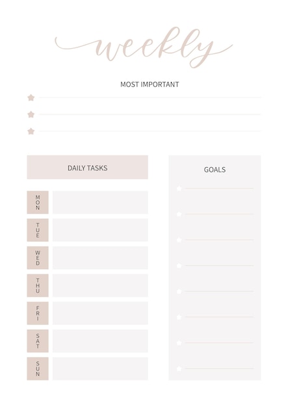Viewport: 288px width, 407px height.
Task: Click the Goals heading text
Action: (x=215, y=170)
